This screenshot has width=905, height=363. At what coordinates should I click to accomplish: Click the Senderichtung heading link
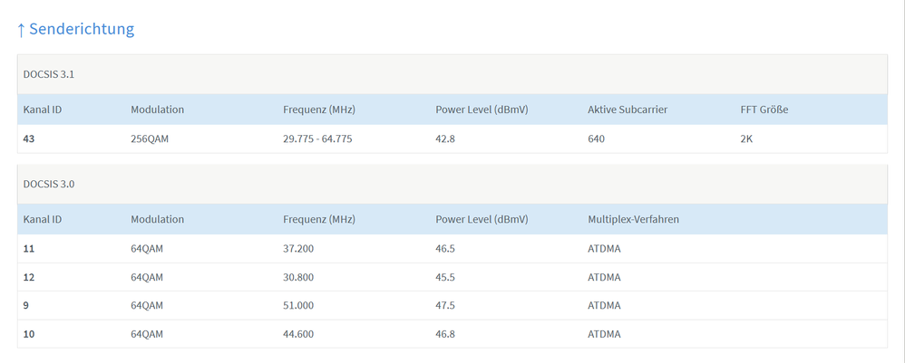(82, 29)
